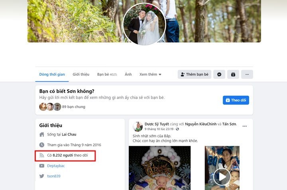Open the post options three-dots menu

pos(244,126)
